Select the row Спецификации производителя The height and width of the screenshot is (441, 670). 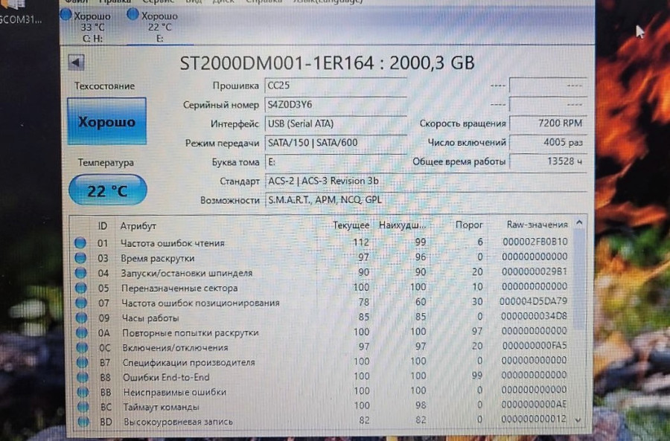pos(322,361)
